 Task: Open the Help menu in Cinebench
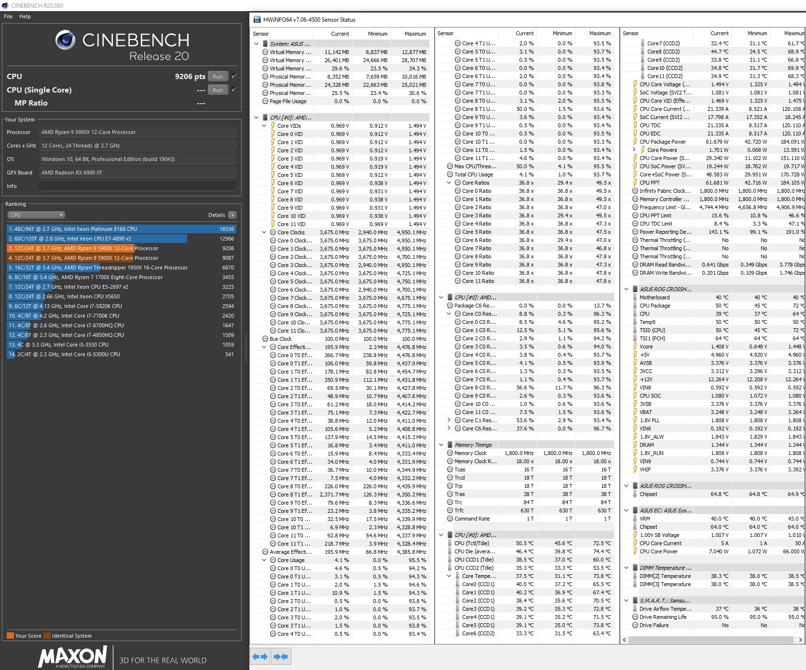click(25, 16)
